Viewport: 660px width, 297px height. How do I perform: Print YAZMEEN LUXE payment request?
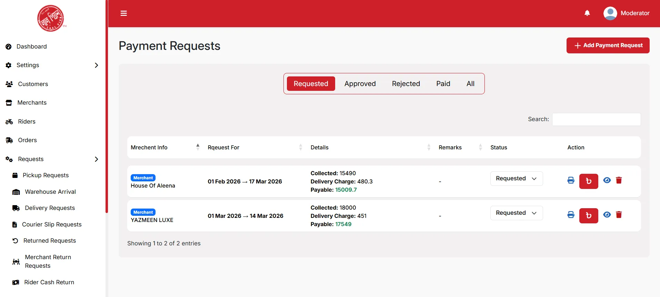[x=571, y=215]
